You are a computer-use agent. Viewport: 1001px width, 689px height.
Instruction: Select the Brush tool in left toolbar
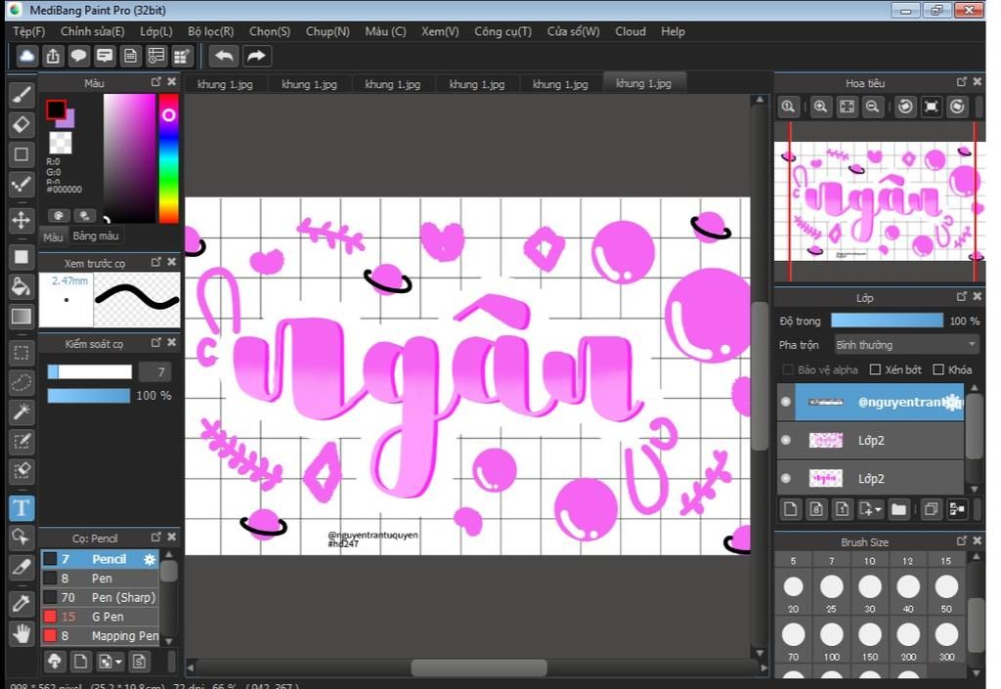pyautogui.click(x=22, y=95)
